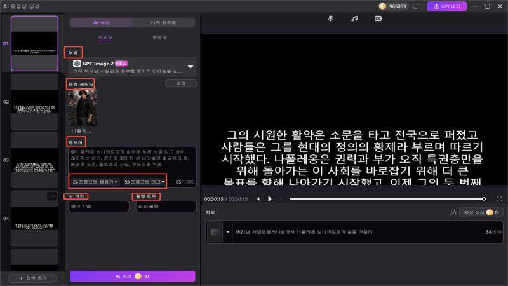
Task: Click the 수정 button for the character
Action: point(181,83)
